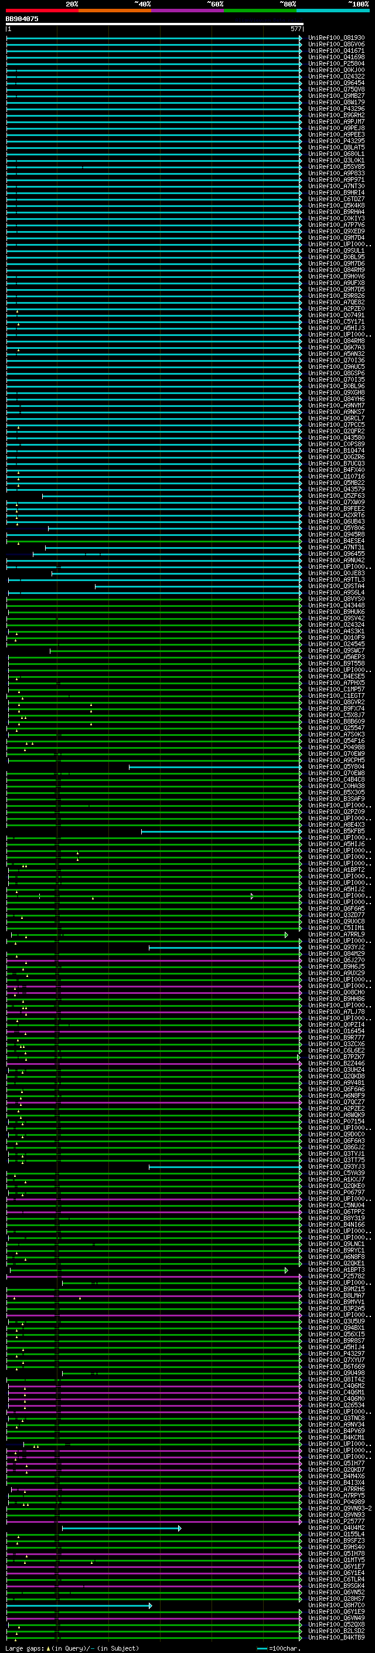
Task: Select hit UniRef100_Q5Y804
Action: tap(336, 767)
